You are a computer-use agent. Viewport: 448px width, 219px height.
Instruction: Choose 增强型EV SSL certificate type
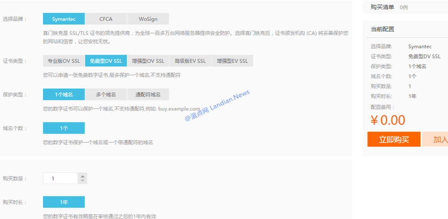pyautogui.click(x=232, y=61)
